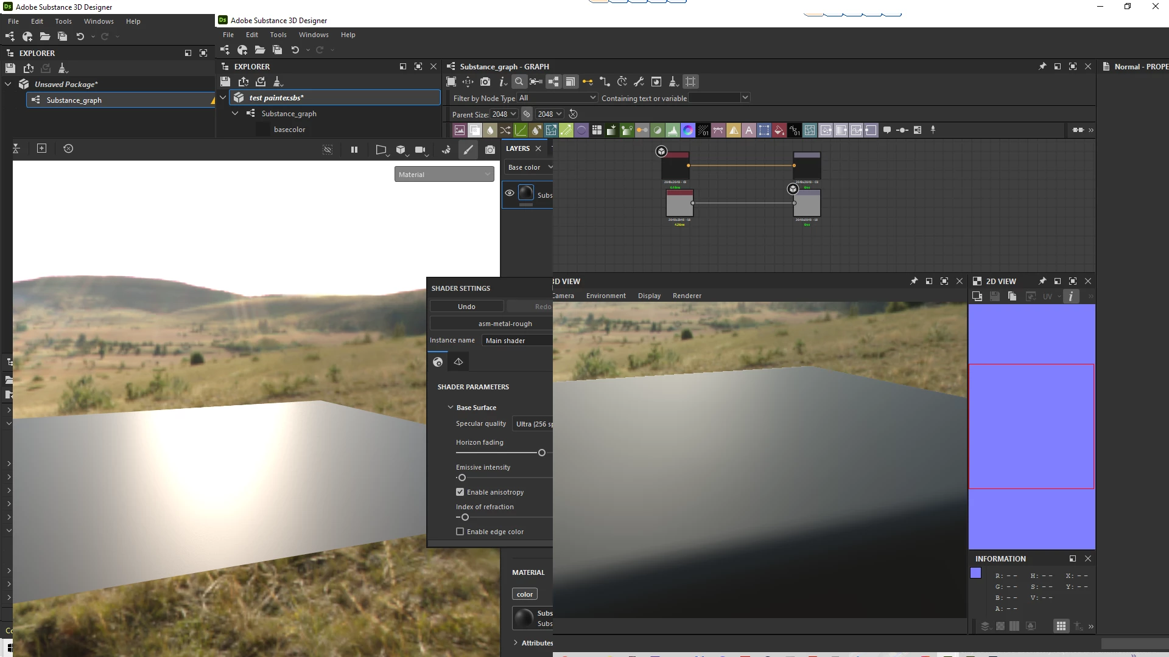
Task: Open the Environment menu in 3D View
Action: 605,296
